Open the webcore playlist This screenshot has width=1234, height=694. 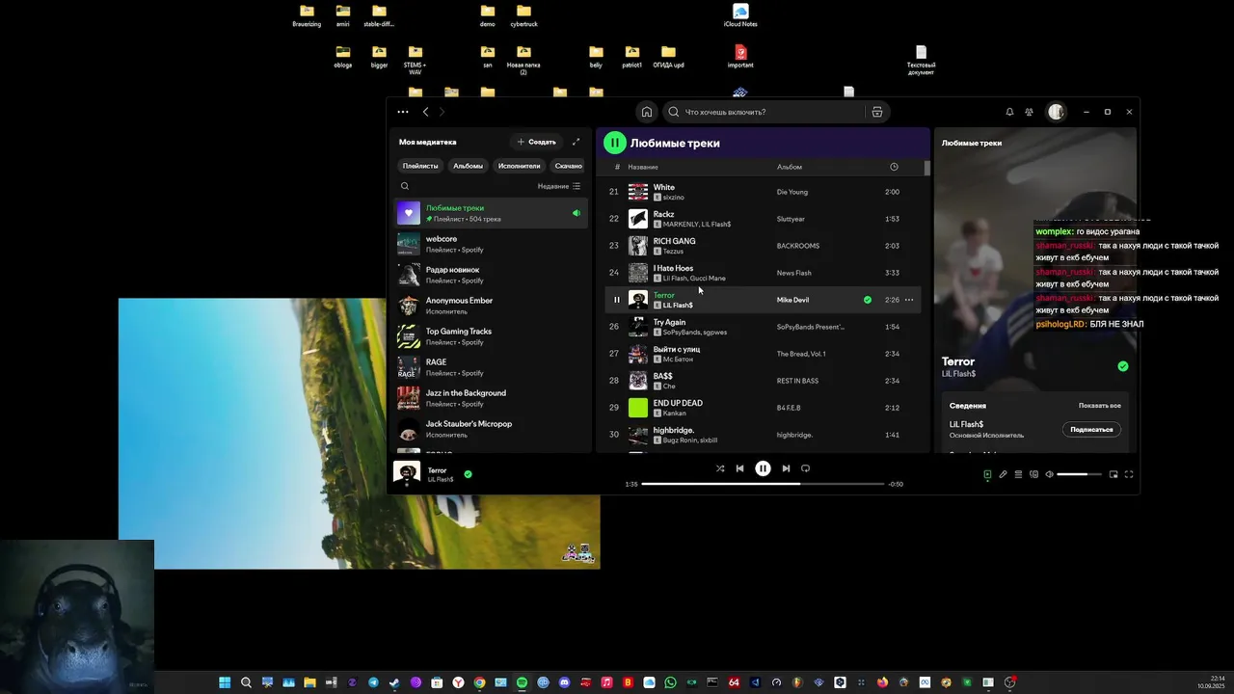(x=492, y=244)
